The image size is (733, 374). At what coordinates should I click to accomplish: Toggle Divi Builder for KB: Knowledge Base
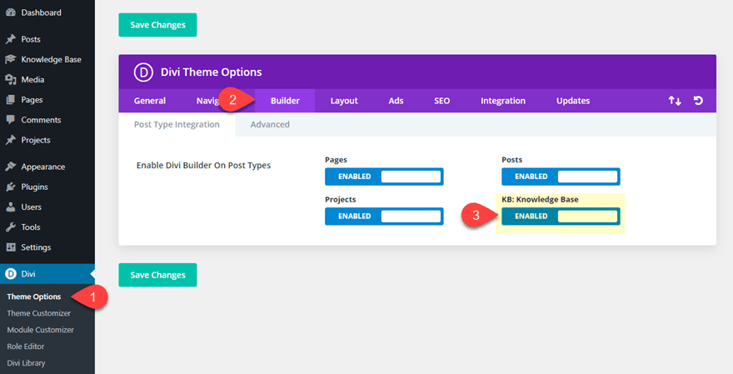[x=561, y=217]
